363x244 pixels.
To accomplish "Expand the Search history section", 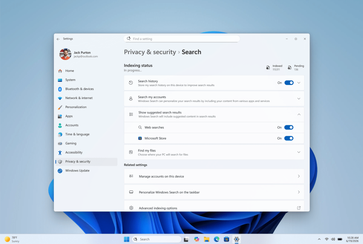I will tap(299, 83).
